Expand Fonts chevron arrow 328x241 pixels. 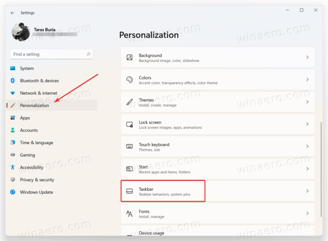pyautogui.click(x=307, y=213)
